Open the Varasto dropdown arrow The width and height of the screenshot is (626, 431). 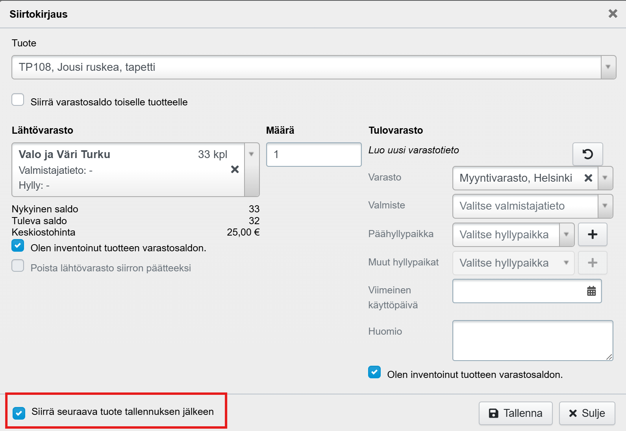click(605, 178)
